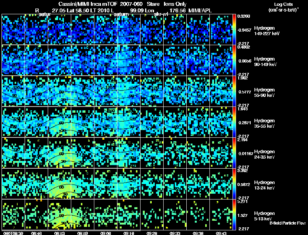Click the Hydrogen 24-35 keV row label
Screen dimensions: 308x235
(x=264, y=154)
